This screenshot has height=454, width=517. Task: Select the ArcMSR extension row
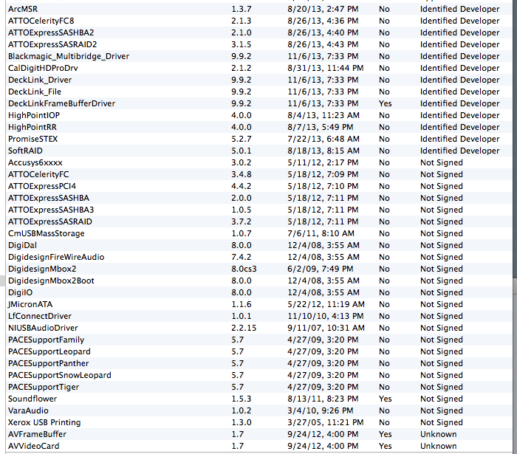click(x=258, y=9)
